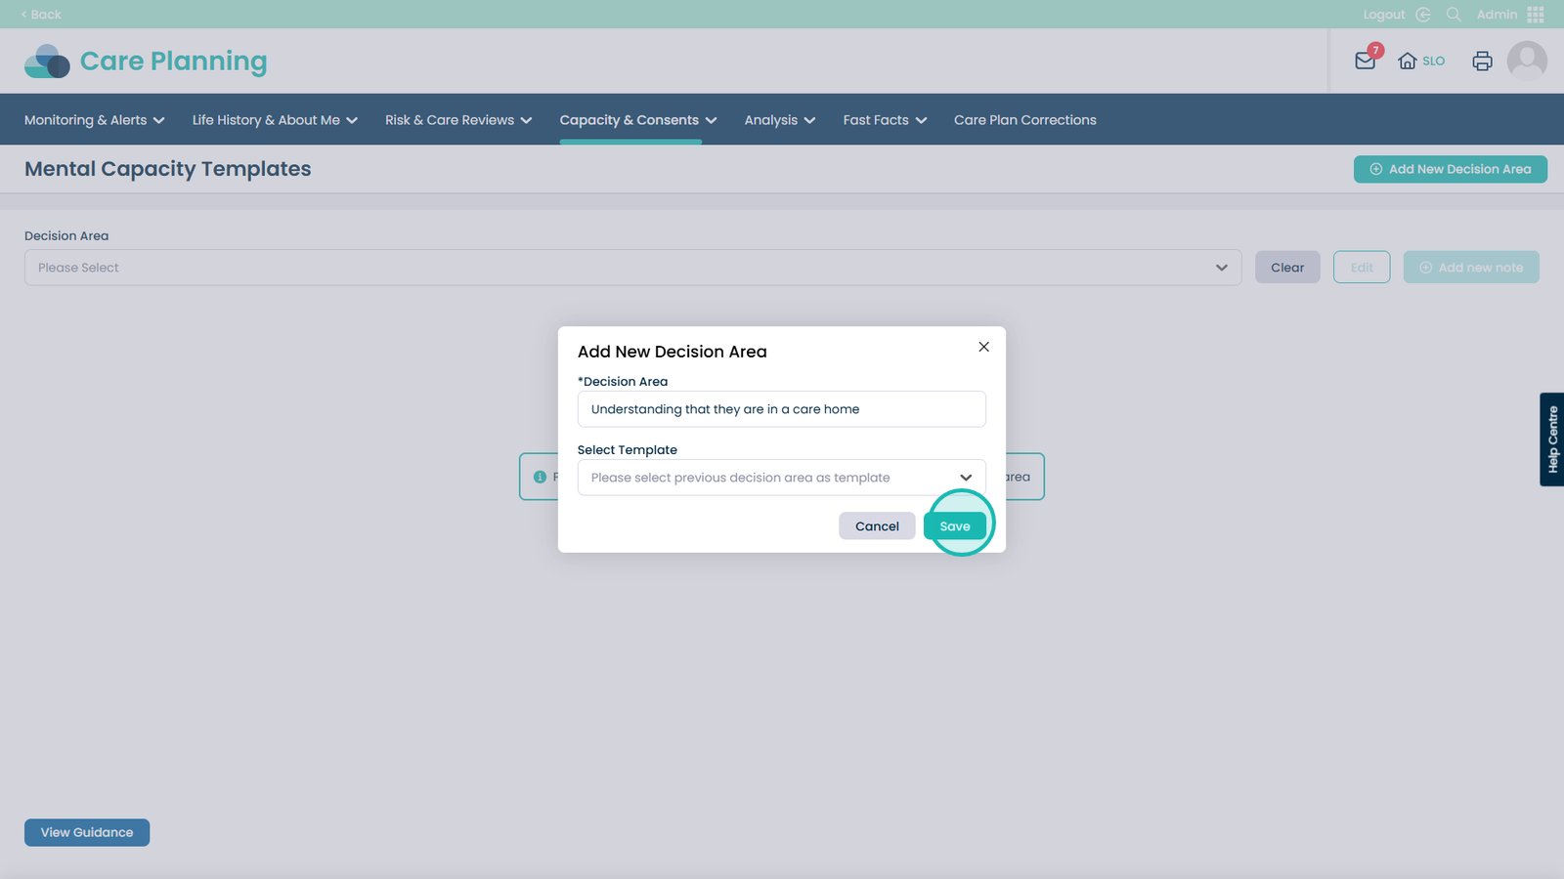Open the messages envelope icon
The height and width of the screenshot is (879, 1564).
pyautogui.click(x=1366, y=61)
